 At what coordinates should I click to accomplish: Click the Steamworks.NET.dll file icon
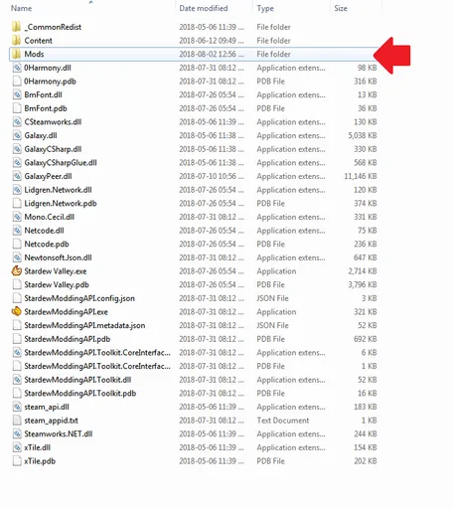(x=17, y=434)
